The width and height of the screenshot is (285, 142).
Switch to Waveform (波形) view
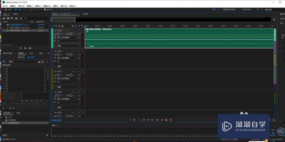8,9
